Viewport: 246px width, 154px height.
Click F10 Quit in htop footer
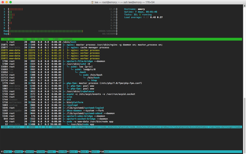tap(104, 152)
